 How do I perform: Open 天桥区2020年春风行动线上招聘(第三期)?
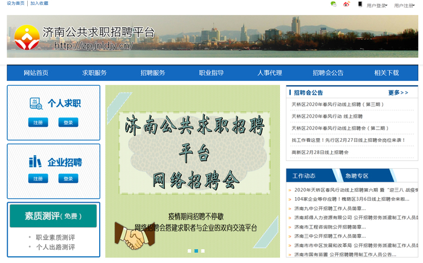337,104
